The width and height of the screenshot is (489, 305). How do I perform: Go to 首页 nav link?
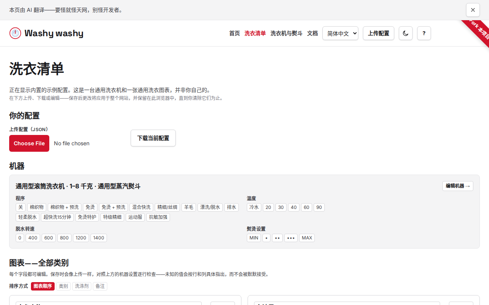pos(235,33)
